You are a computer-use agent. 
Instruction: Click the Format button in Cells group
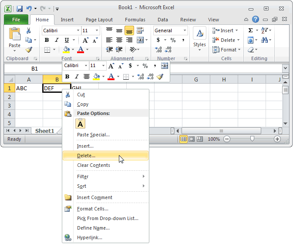tap(226, 50)
